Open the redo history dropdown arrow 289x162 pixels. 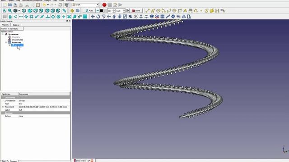(x=55, y=5)
